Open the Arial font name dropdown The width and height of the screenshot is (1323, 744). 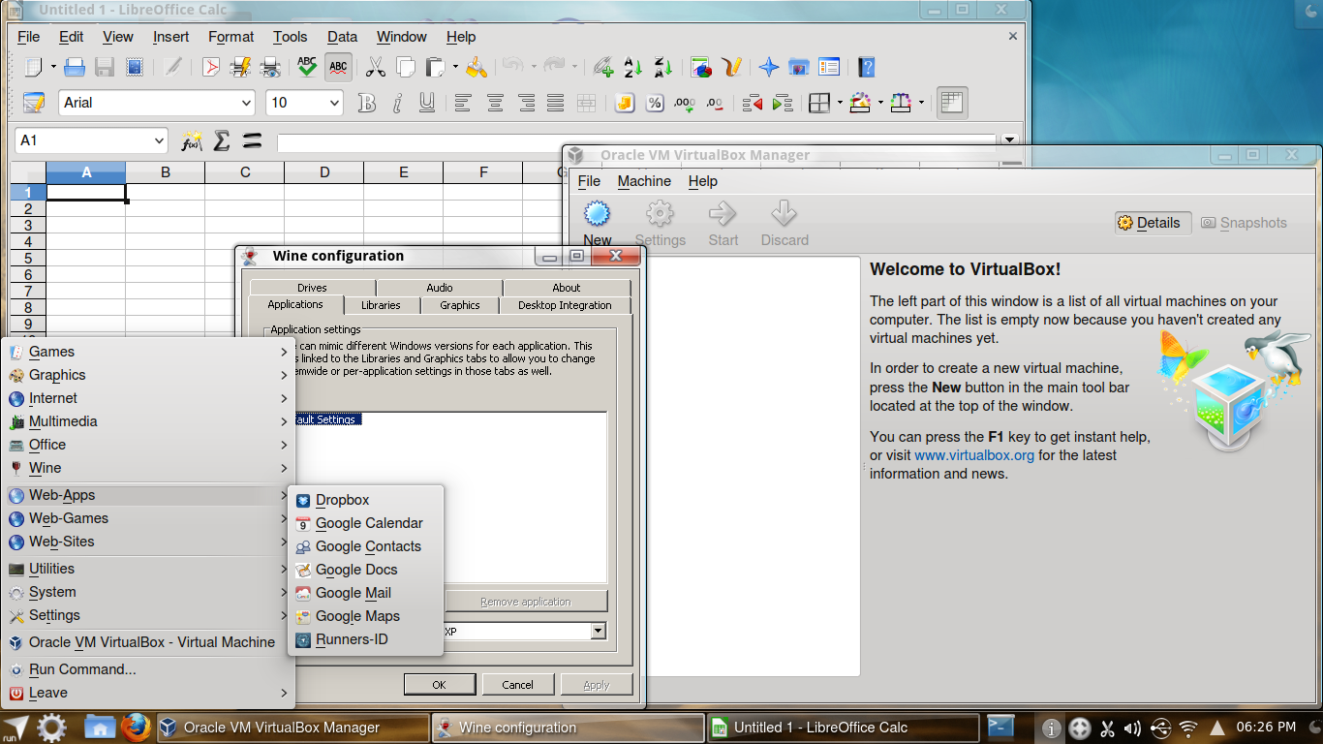(246, 103)
